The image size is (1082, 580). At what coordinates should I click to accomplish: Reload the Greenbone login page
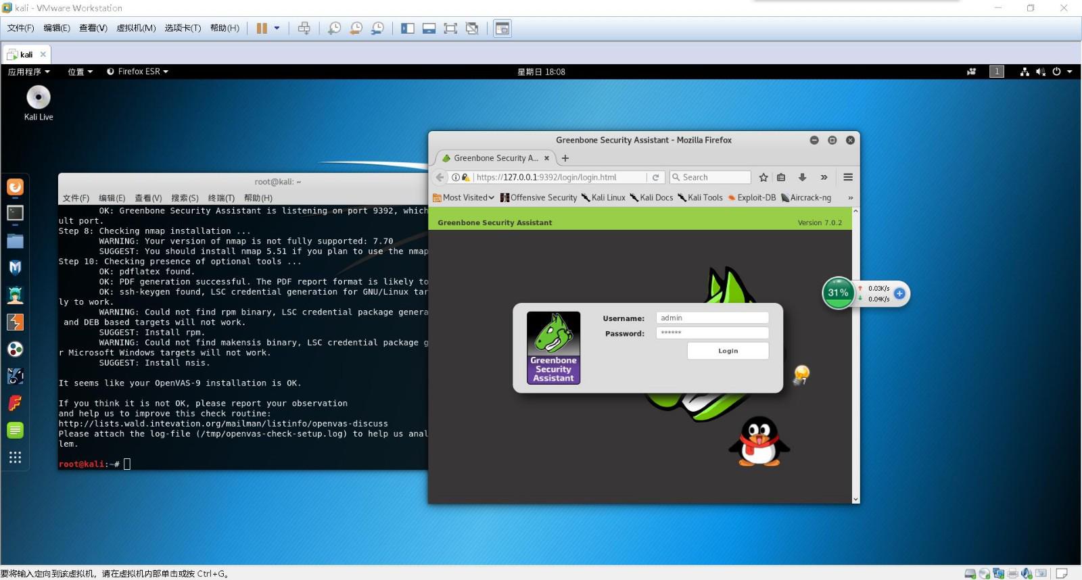(655, 177)
